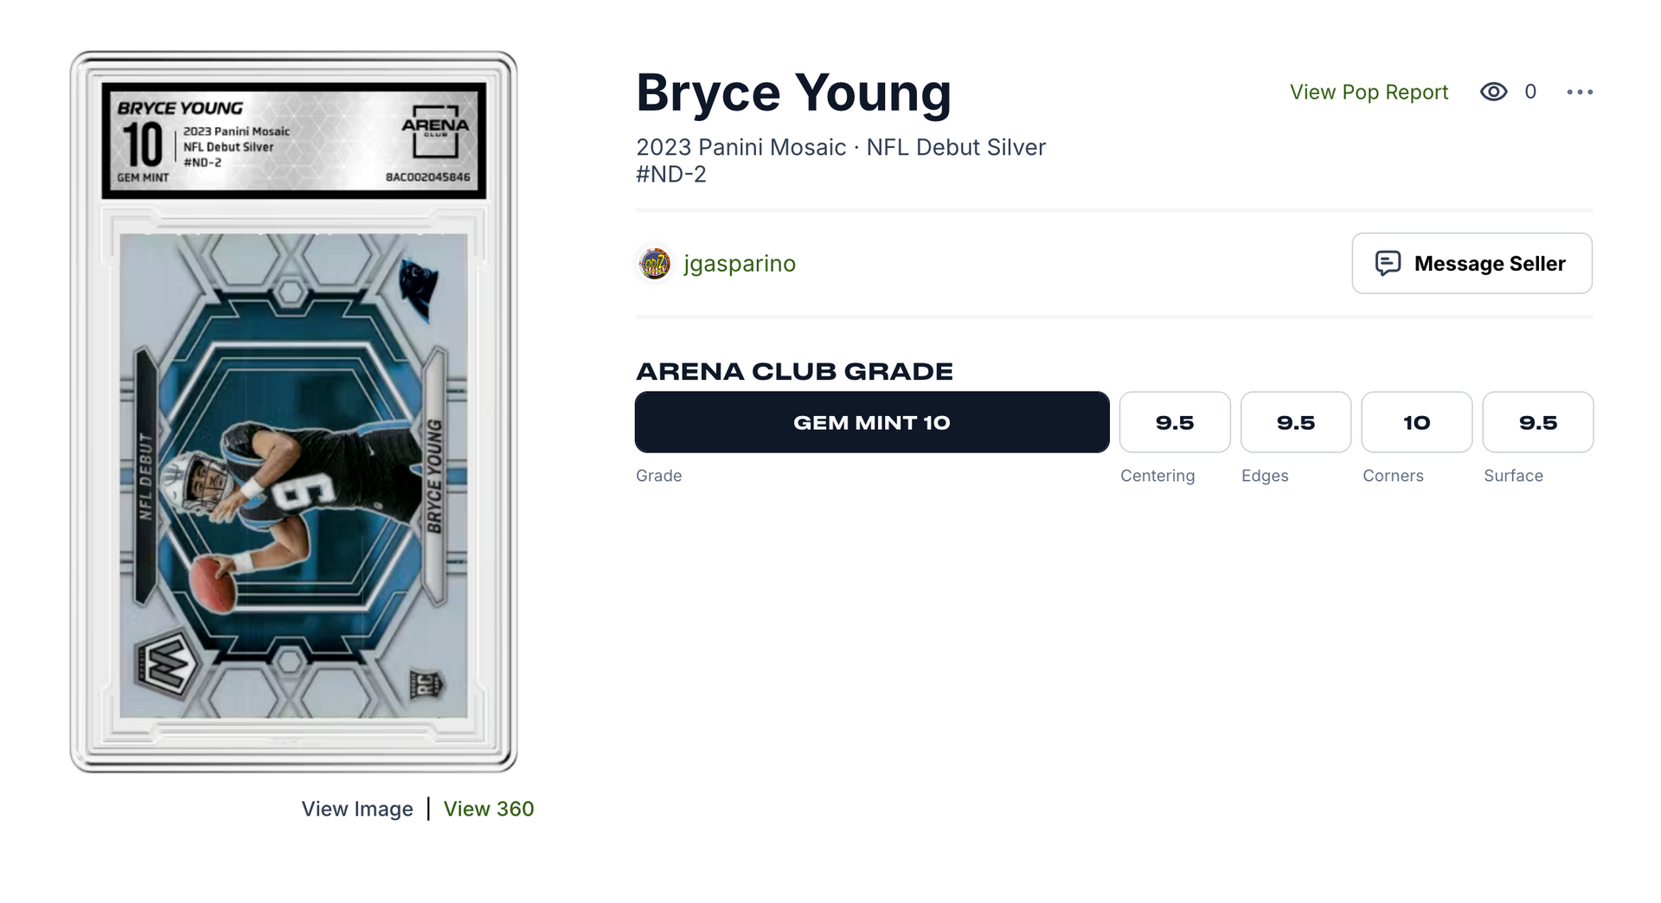1661x903 pixels.
Task: Click View Image below the card
Action: pos(357,809)
